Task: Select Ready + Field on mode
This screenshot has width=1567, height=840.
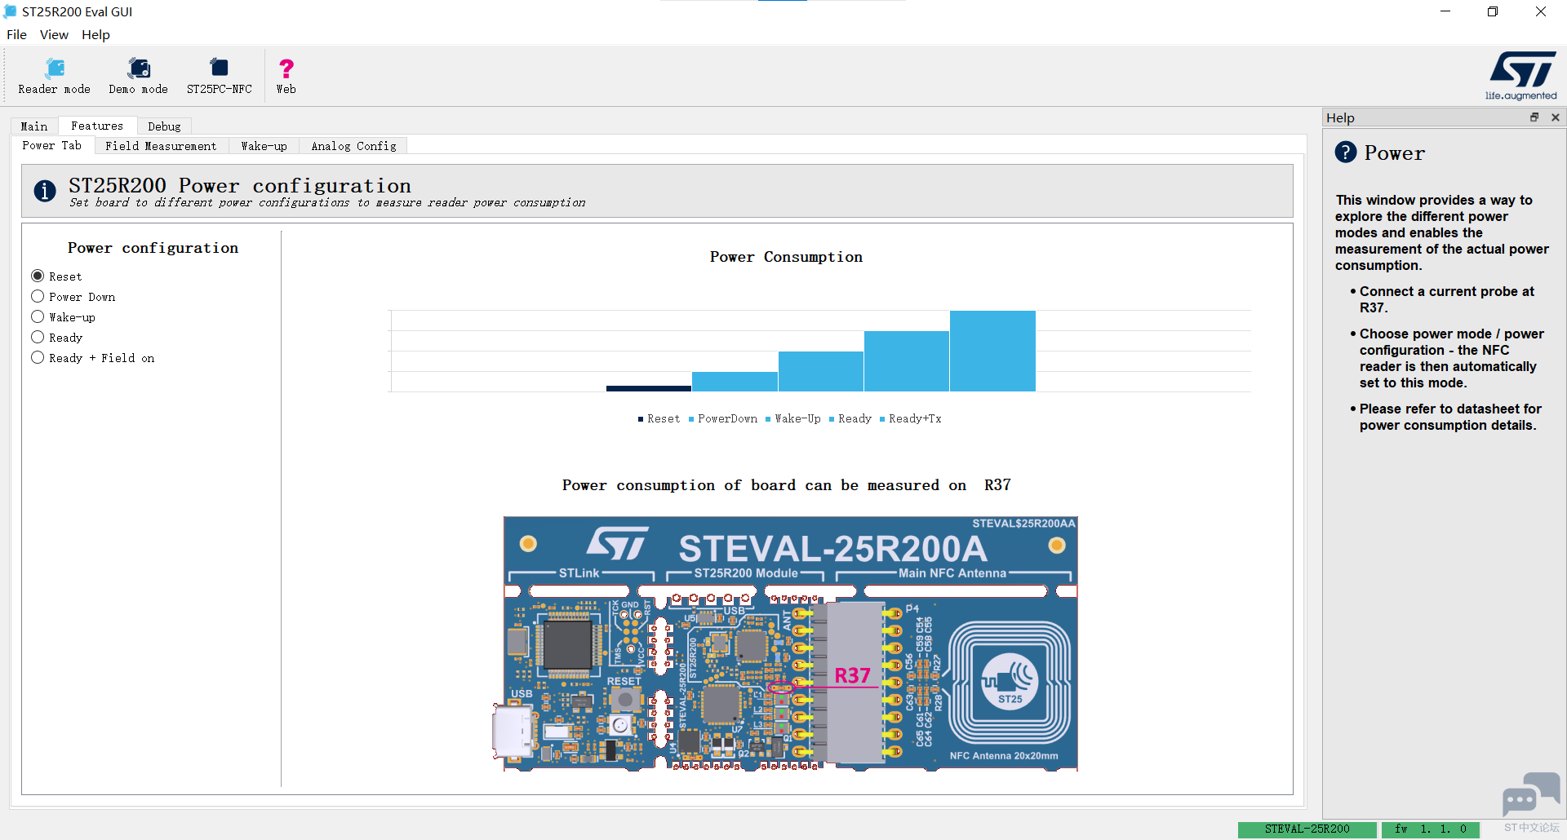Action: coord(93,358)
